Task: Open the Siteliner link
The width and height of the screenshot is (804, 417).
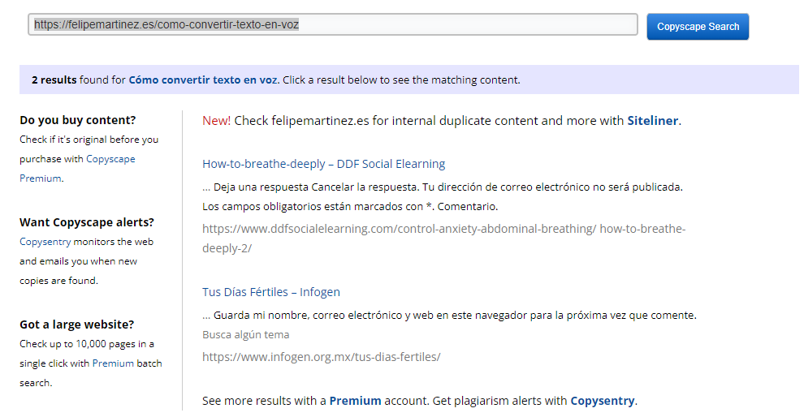Action: [x=653, y=120]
